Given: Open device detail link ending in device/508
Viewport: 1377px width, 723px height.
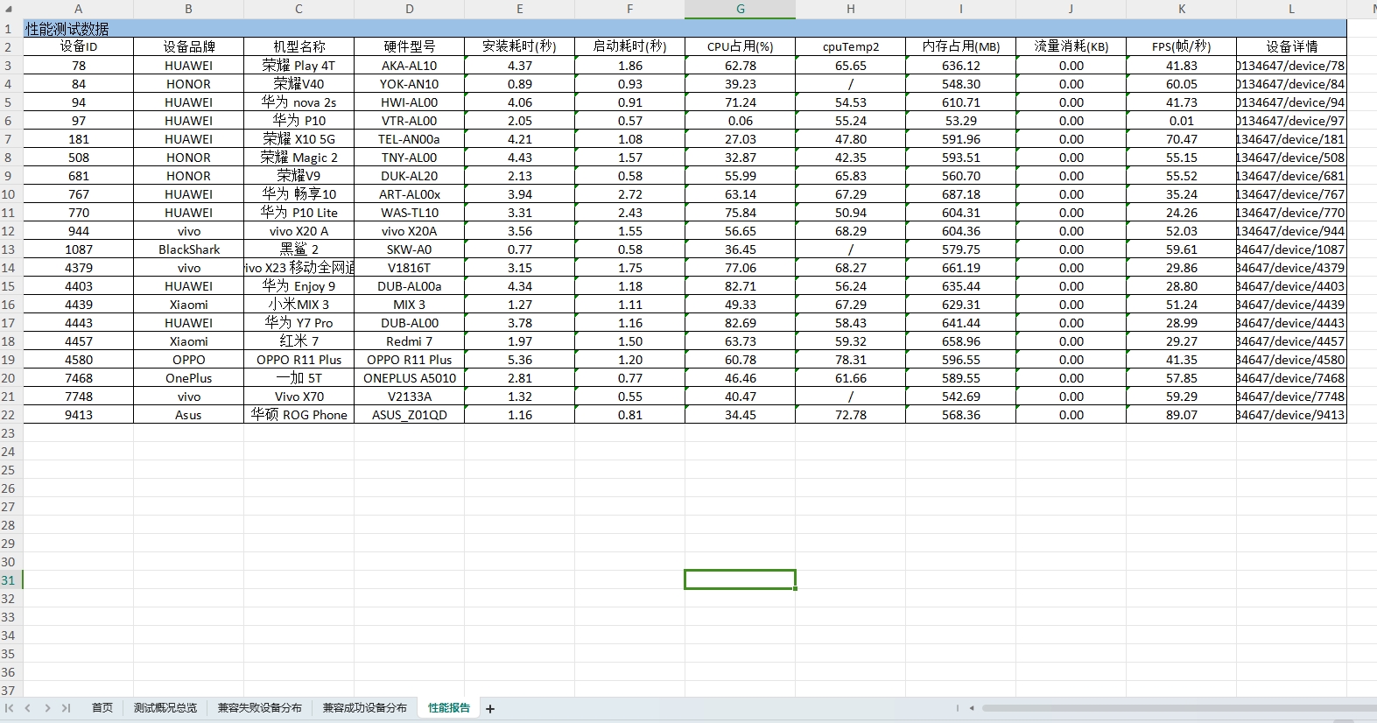Looking at the screenshot, I should [x=1291, y=158].
